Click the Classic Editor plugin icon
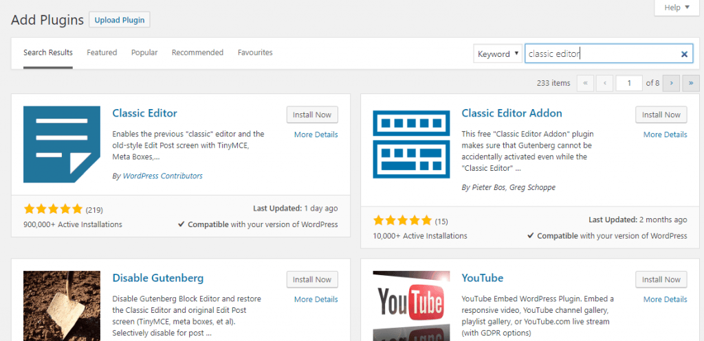 click(62, 145)
